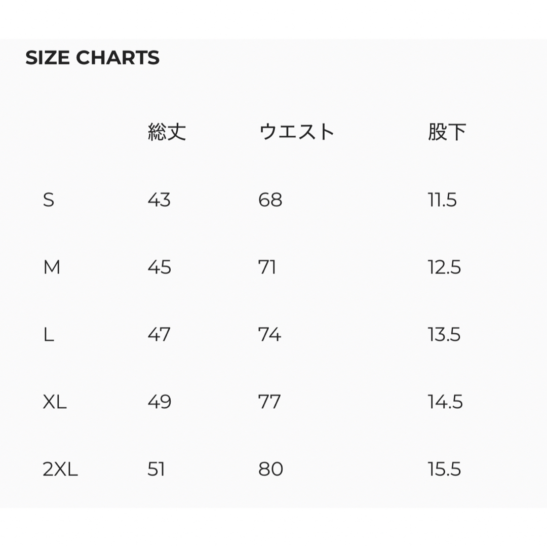Select inseam value 11.5
547x547 pixels.
click(x=442, y=200)
